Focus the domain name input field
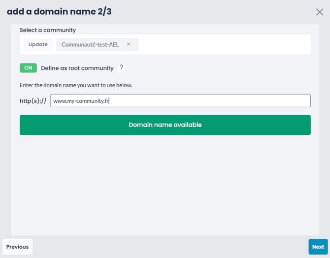Image resolution: width=330 pixels, height=258 pixels. 180,101
